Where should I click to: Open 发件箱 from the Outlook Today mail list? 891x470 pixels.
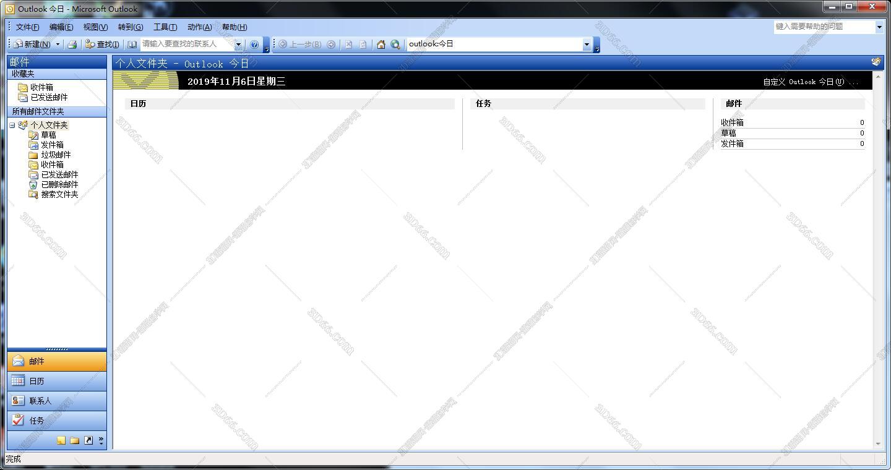point(733,143)
